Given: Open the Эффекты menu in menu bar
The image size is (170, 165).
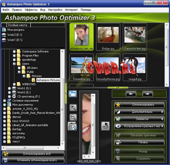Looking at the screenshot, I should pyautogui.click(x=31, y=10).
